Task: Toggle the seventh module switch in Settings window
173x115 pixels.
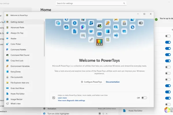Action: (x=168, y=73)
